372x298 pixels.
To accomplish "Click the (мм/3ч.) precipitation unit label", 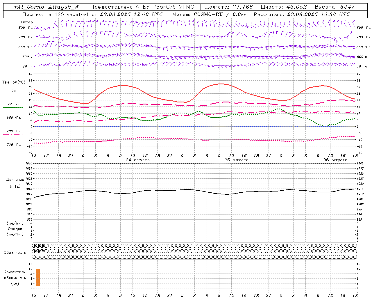I will pyautogui.click(x=15, y=223).
